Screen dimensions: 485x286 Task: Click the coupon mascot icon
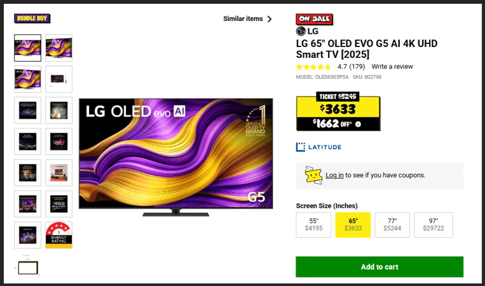point(313,175)
